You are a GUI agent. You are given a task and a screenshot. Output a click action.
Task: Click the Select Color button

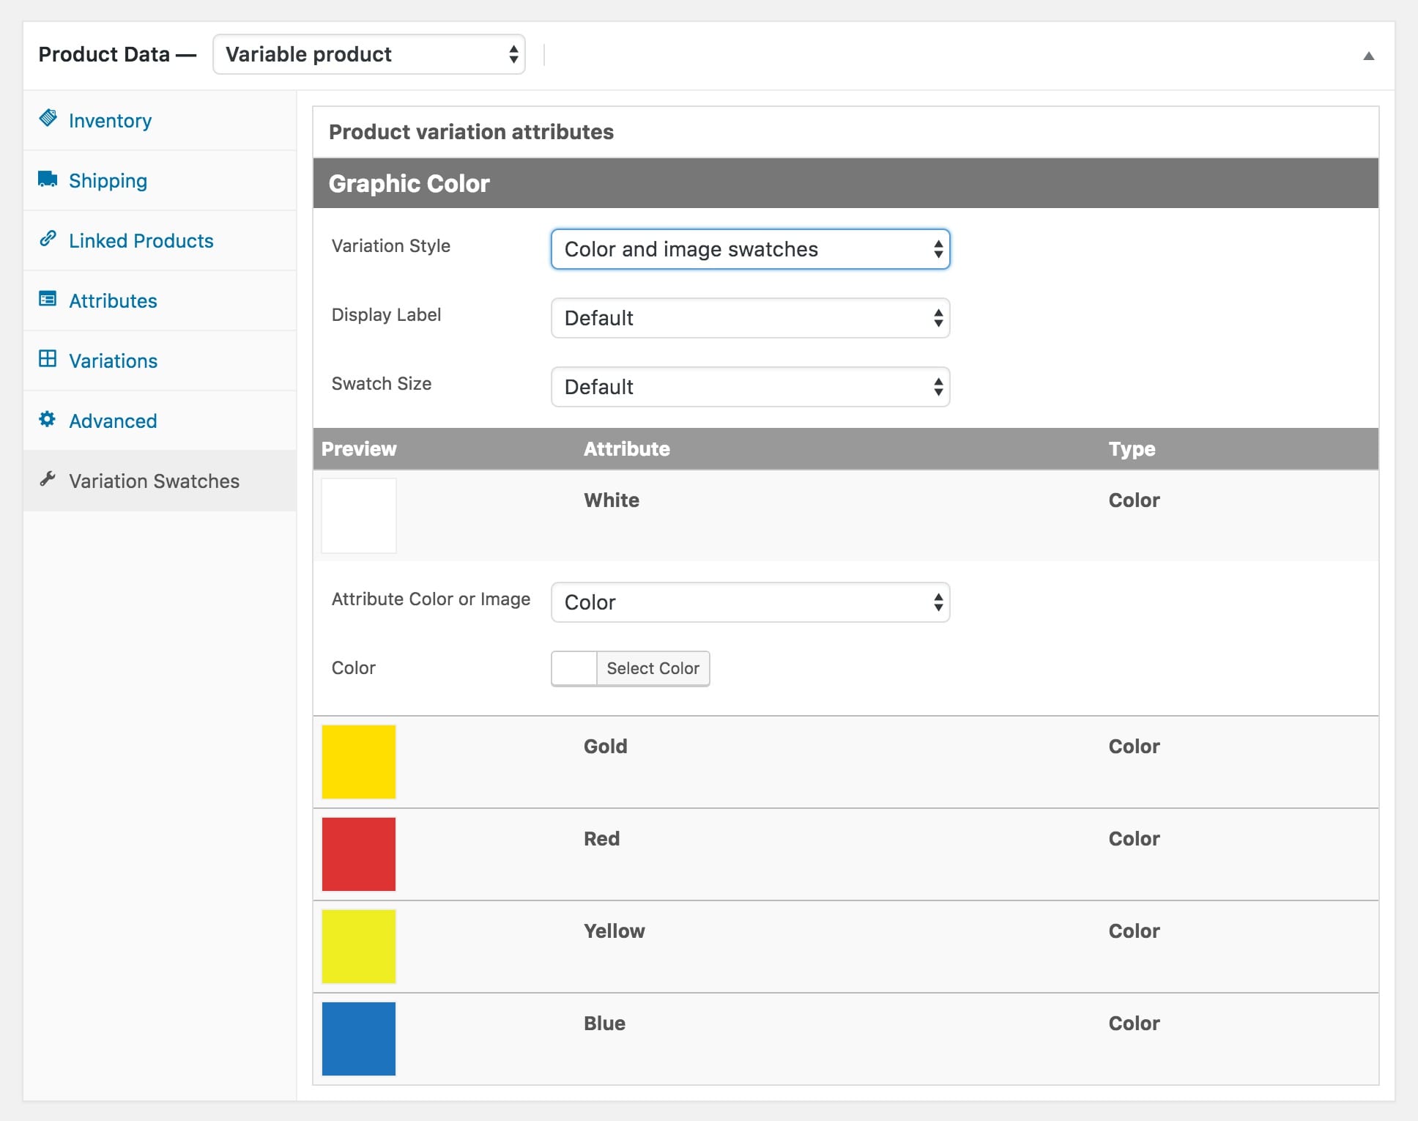[652, 668]
